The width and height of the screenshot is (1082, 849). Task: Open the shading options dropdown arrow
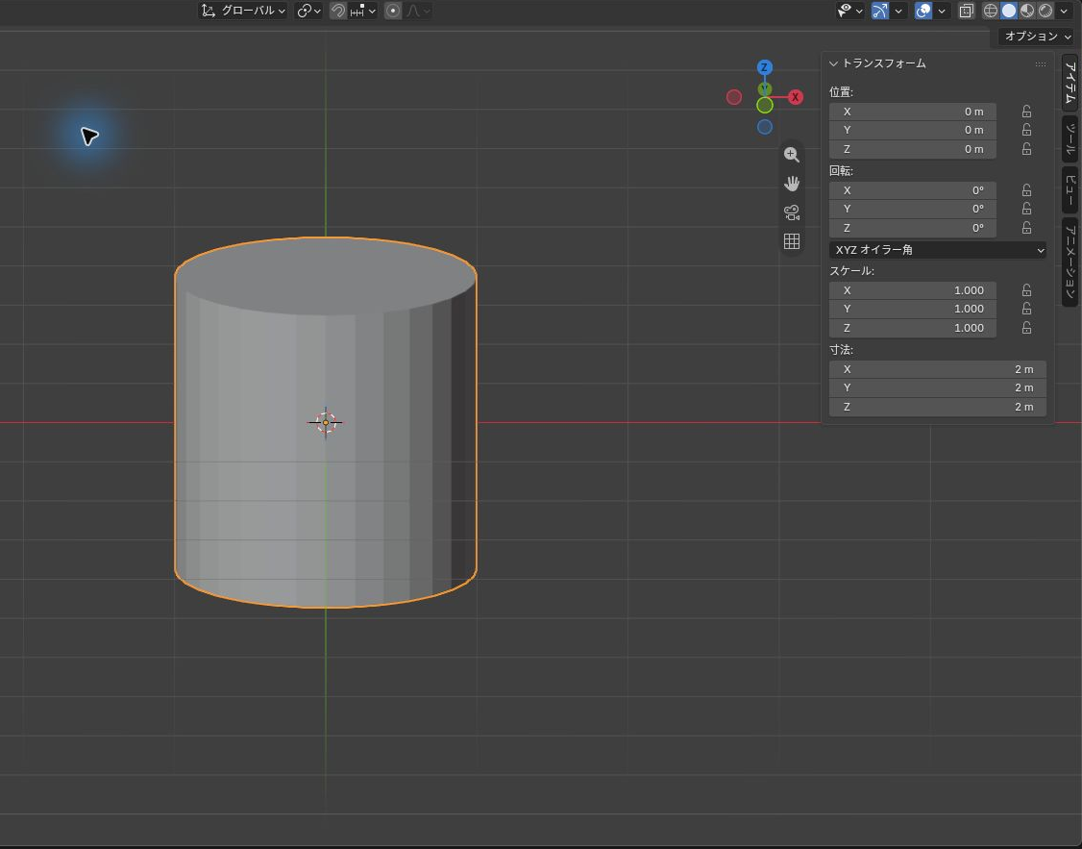[x=1064, y=11]
